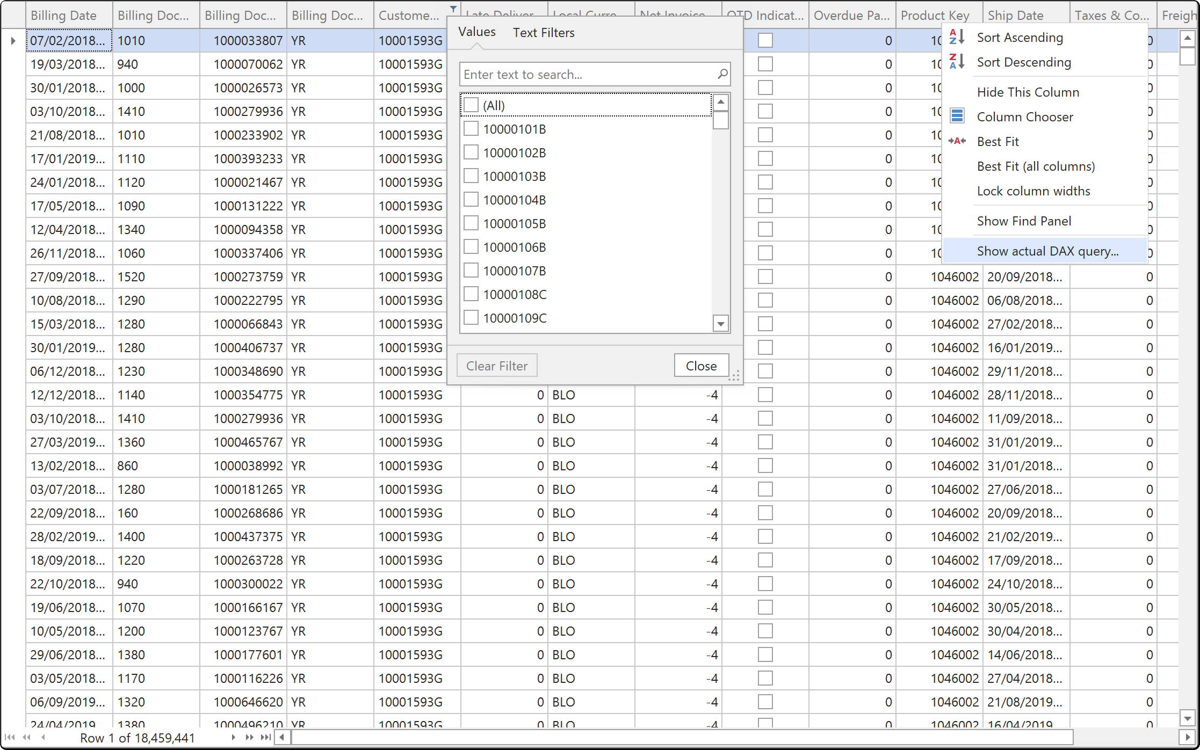Viewport: 1200px width, 750px height.
Task: Expand the first row indicator arrow
Action: 13,40
